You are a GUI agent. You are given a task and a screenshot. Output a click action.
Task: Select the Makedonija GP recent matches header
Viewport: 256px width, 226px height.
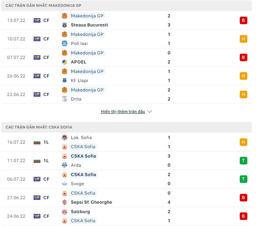(43, 6)
